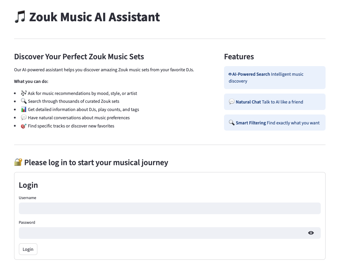341x269 pixels.
Task: Click the robot icon in AI-Powered Search card
Action: click(x=230, y=74)
